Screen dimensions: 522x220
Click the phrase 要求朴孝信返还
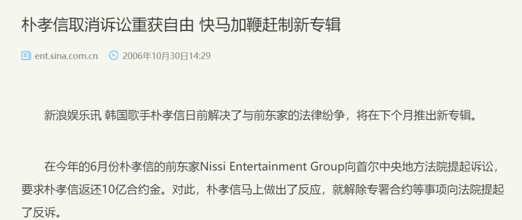coord(61,190)
